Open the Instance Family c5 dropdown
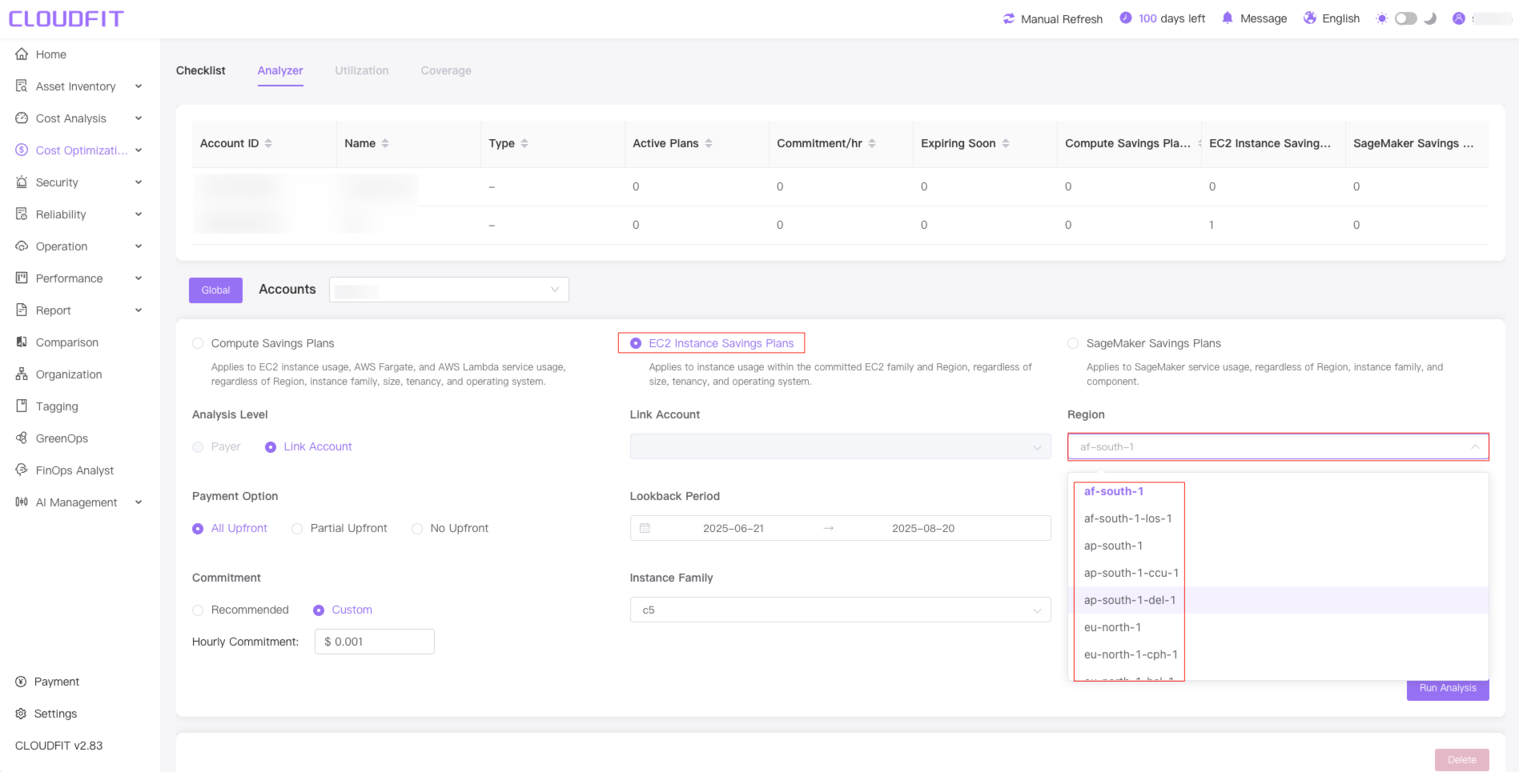The image size is (1519, 772). 840,610
